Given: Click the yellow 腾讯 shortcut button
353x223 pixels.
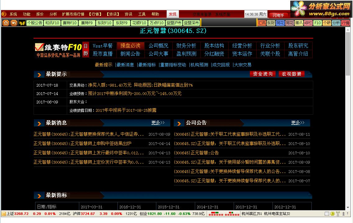Looking at the screenshot, I should tap(299, 23).
